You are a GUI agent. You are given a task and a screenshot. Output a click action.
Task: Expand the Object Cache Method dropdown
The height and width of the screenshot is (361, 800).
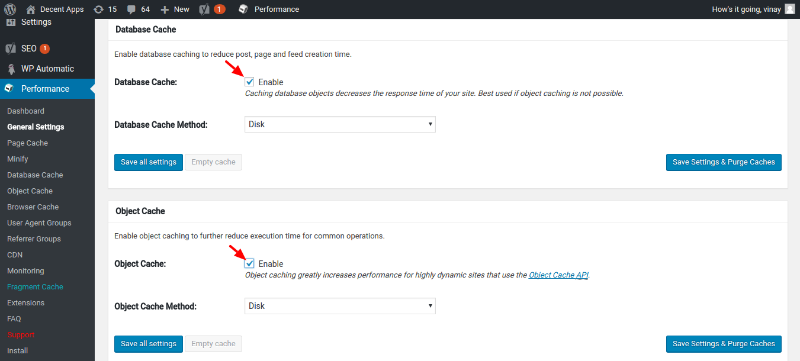click(x=340, y=306)
